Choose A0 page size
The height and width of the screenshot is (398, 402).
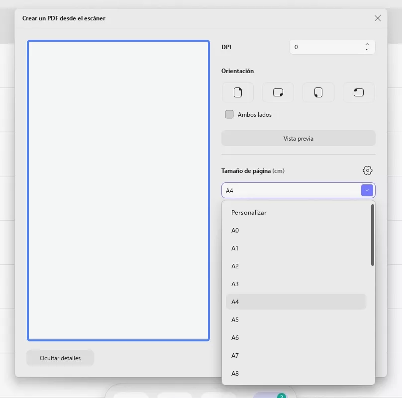(296, 230)
